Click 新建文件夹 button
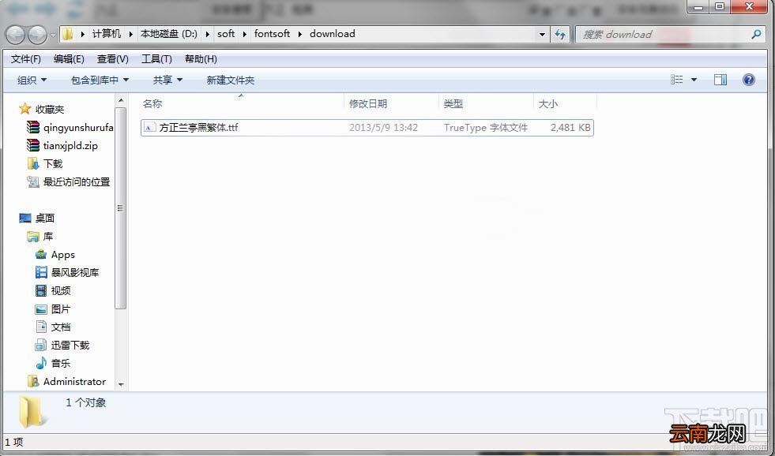This screenshot has width=775, height=456. point(231,80)
